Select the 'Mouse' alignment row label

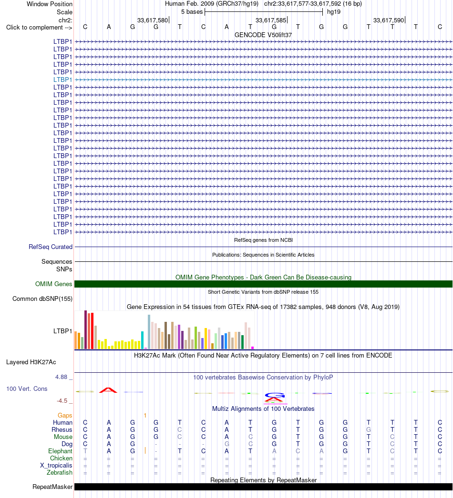(x=63, y=437)
